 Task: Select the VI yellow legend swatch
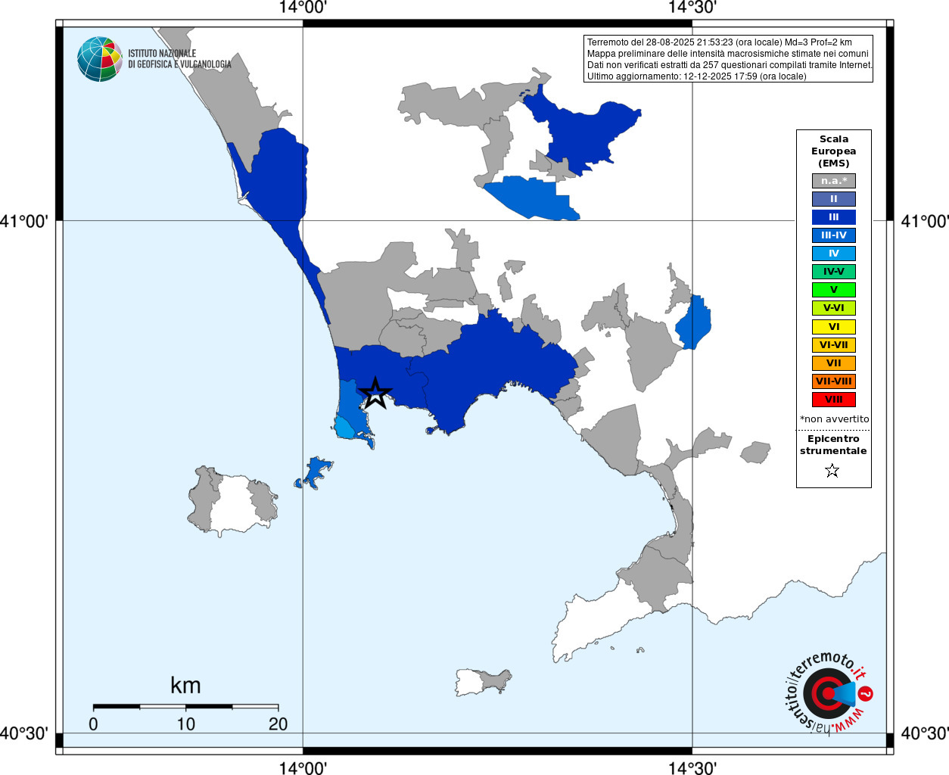pos(834,327)
